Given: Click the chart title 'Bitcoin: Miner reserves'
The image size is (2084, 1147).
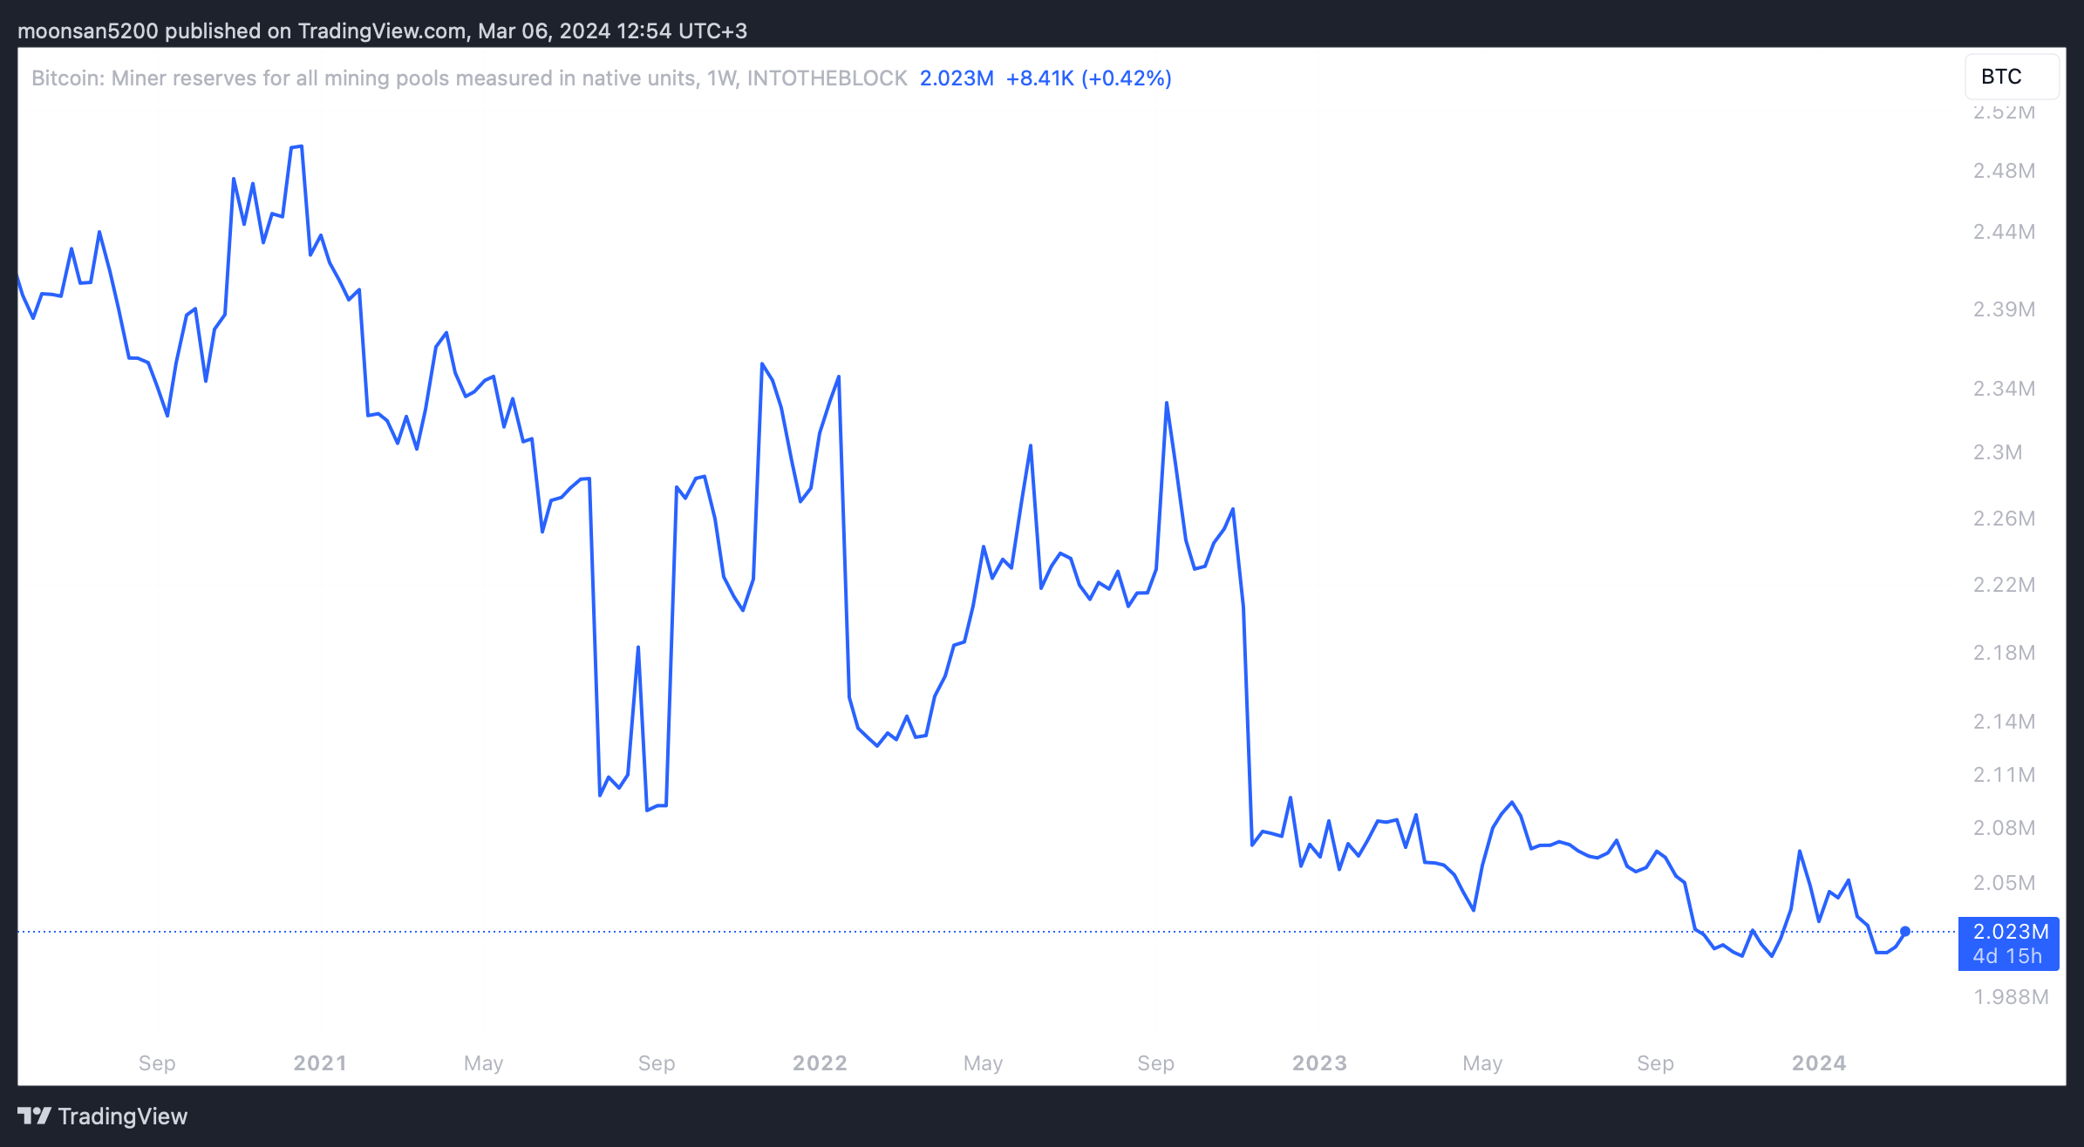Looking at the screenshot, I should tap(469, 78).
